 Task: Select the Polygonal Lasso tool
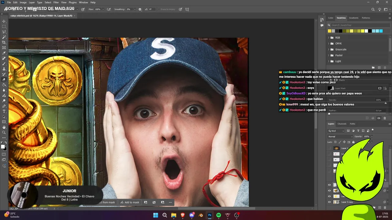[4, 32]
